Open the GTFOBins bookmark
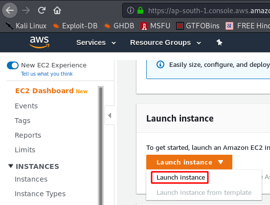Viewport: 270px width, 205px height. [198, 26]
